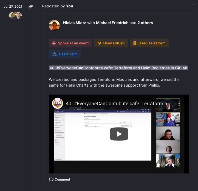Open the three-dot post options menu
This screenshot has height=191, width=198.
pyautogui.click(x=193, y=4)
